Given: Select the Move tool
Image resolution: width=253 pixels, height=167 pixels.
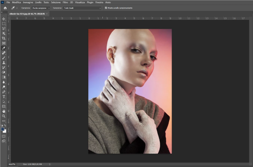Looking at the screenshot, I should (3, 19).
